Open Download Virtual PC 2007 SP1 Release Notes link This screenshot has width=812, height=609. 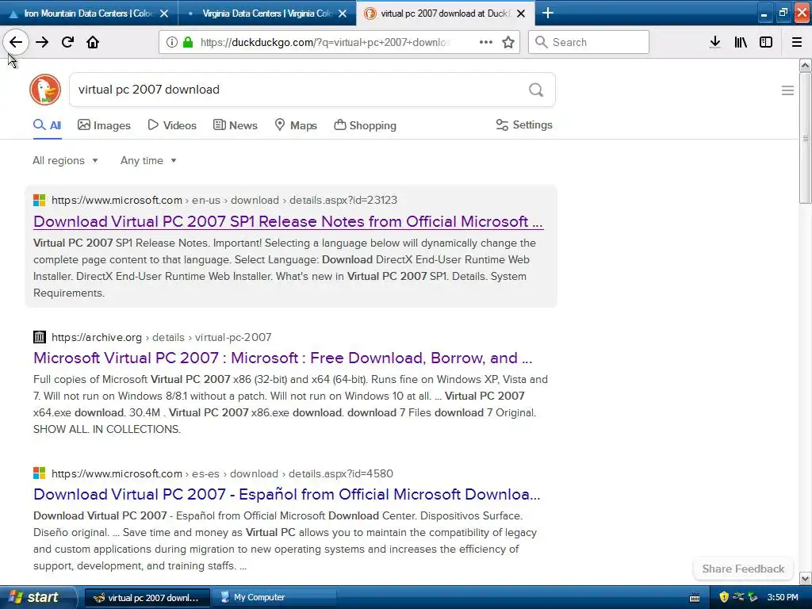click(x=288, y=222)
